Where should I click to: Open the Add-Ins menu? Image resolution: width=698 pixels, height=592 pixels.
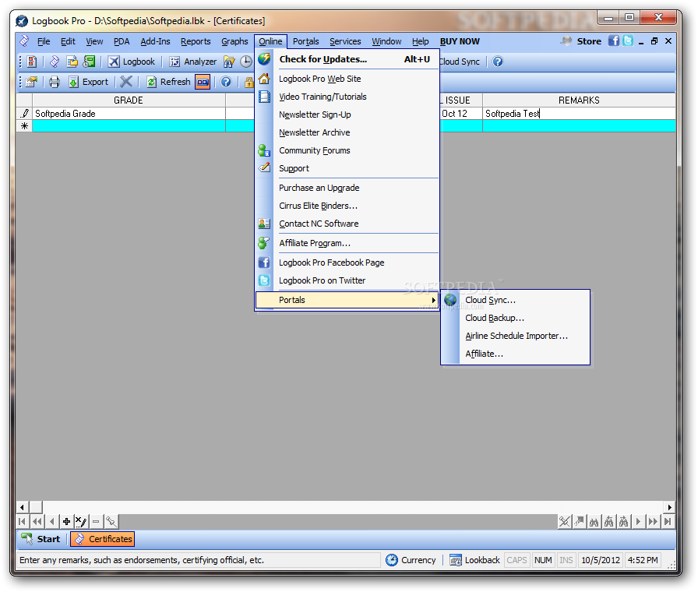click(155, 41)
